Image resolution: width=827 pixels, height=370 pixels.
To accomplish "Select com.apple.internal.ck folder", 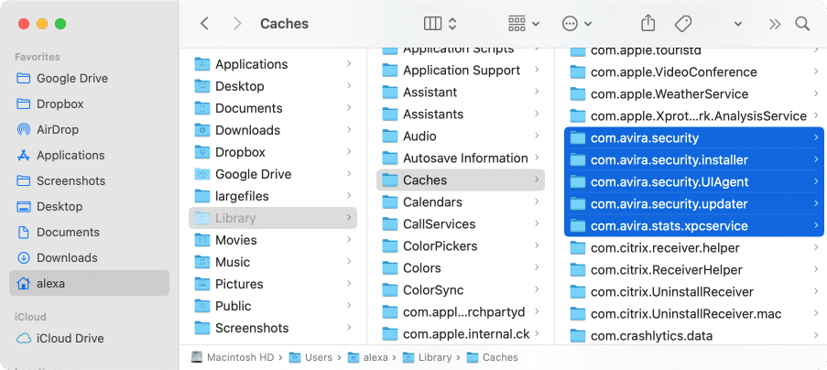I will (x=461, y=333).
